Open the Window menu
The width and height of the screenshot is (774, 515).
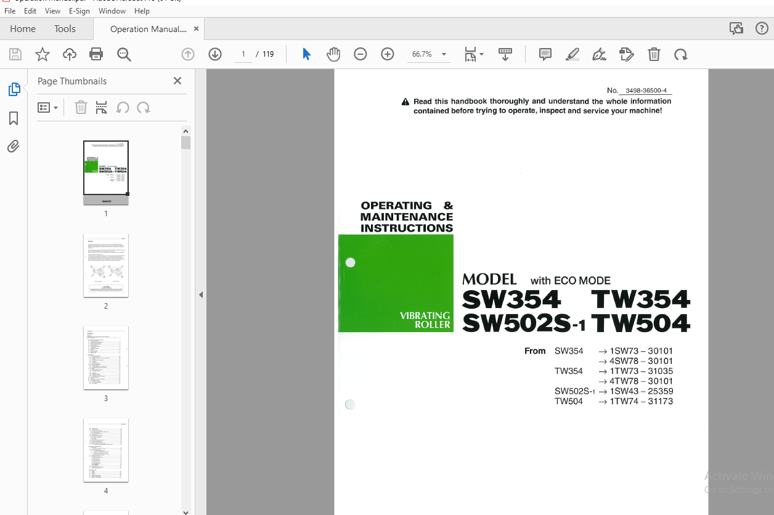(112, 11)
